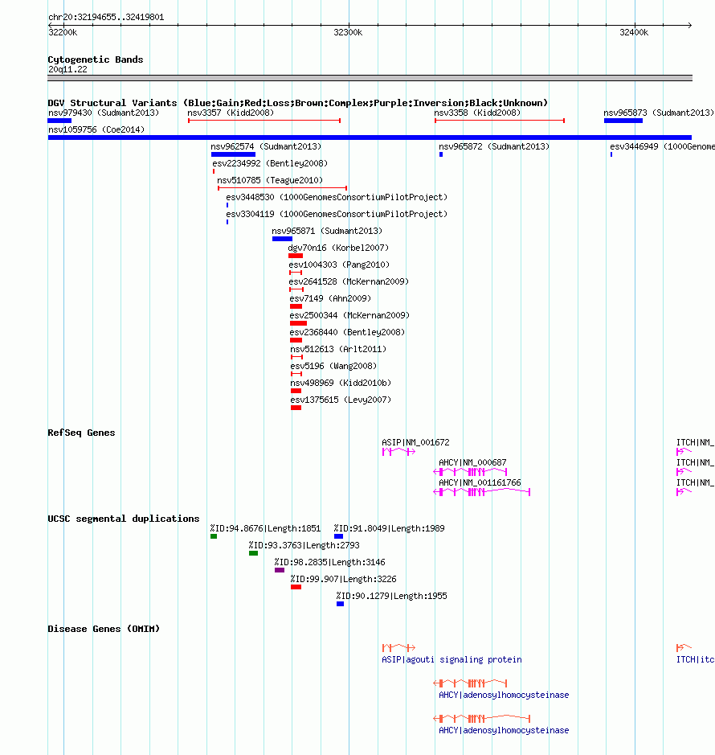The image size is (715, 755).
Task: Open the %ID:93.3763|Length:2793 label
Action: (x=304, y=545)
